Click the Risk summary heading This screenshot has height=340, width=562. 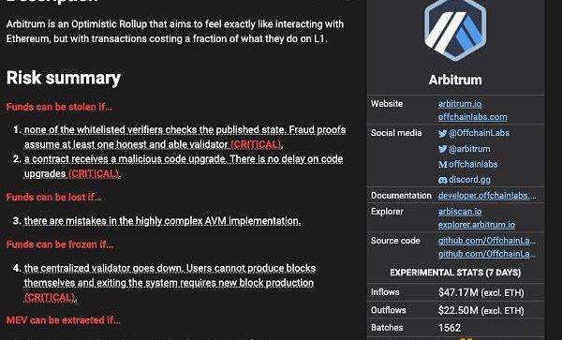[64, 78]
